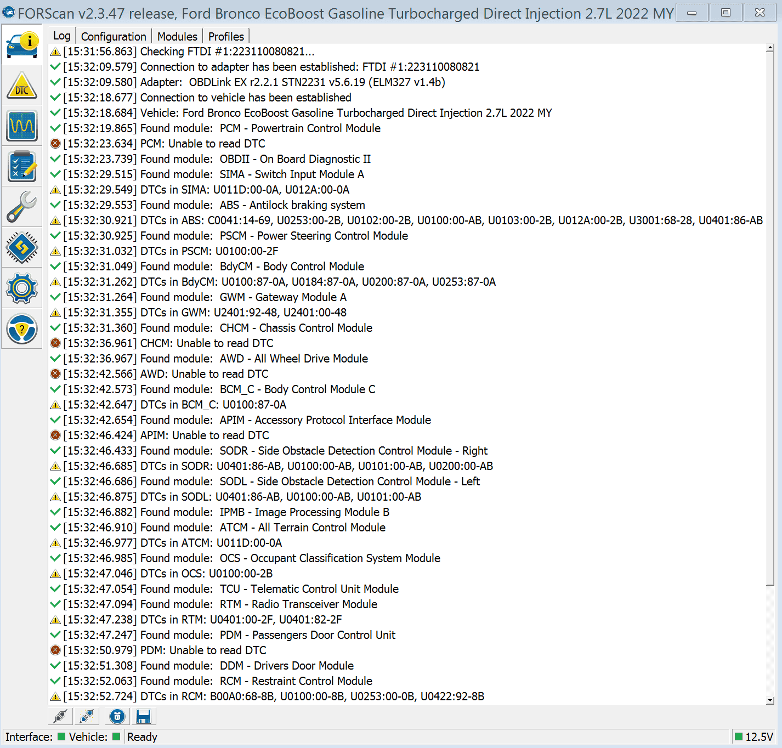Click the 12.5V battery voltage indicator
The width and height of the screenshot is (782, 748).
coord(754,737)
